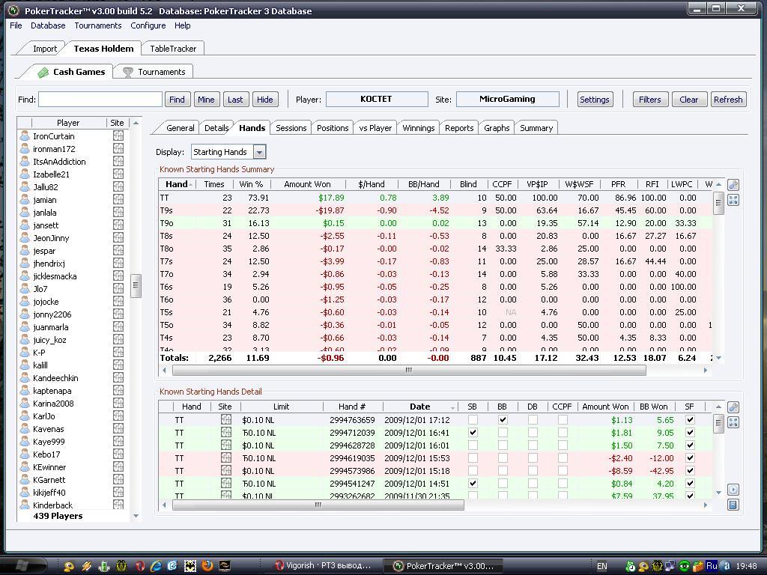Toggle SB checkbox for hand 2994712039
This screenshot has width=767, height=575.
(x=473, y=433)
